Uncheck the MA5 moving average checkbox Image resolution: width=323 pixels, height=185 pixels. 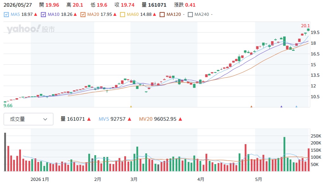[6, 15]
